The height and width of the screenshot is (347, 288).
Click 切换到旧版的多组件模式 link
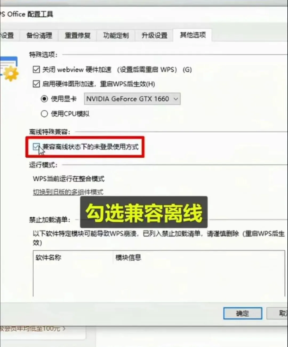coord(68,192)
